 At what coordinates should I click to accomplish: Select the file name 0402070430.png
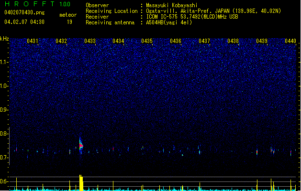pos(24,12)
